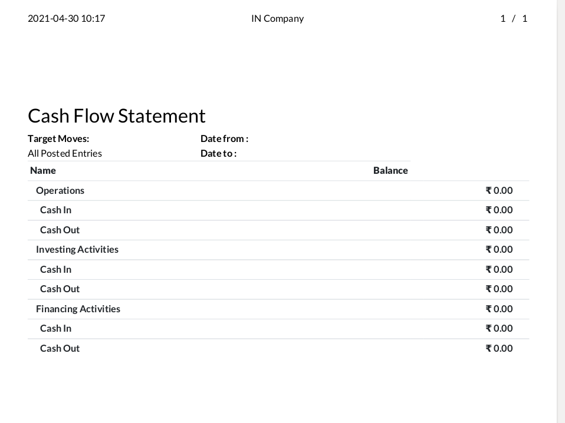Select the Target Moves label
The height and width of the screenshot is (423, 565).
pos(58,138)
